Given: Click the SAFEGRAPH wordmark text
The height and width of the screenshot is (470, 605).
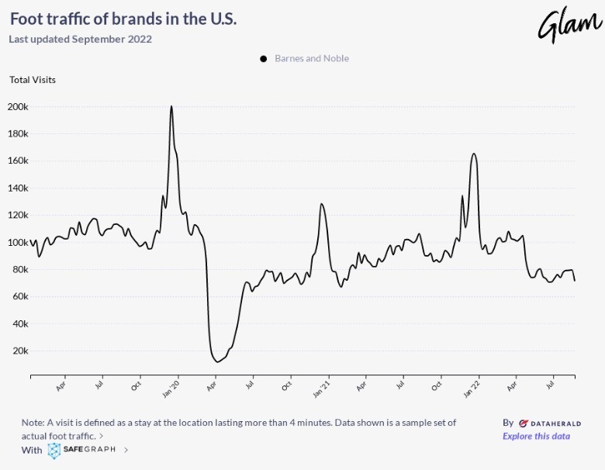Looking at the screenshot, I should click(x=92, y=450).
